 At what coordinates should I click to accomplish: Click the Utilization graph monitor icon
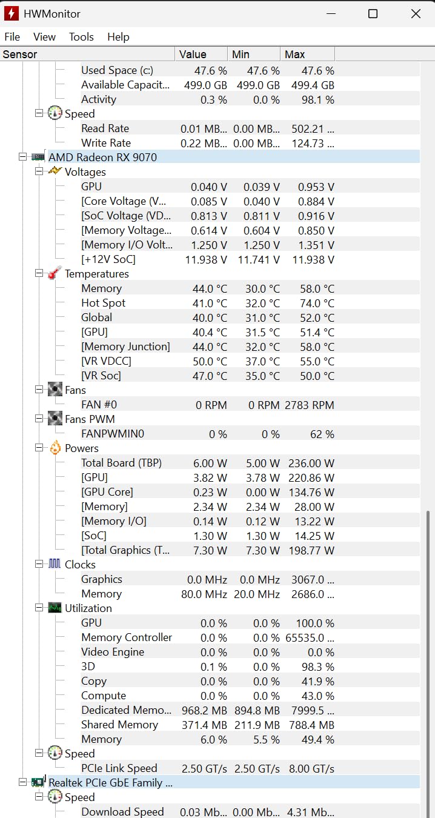55,608
